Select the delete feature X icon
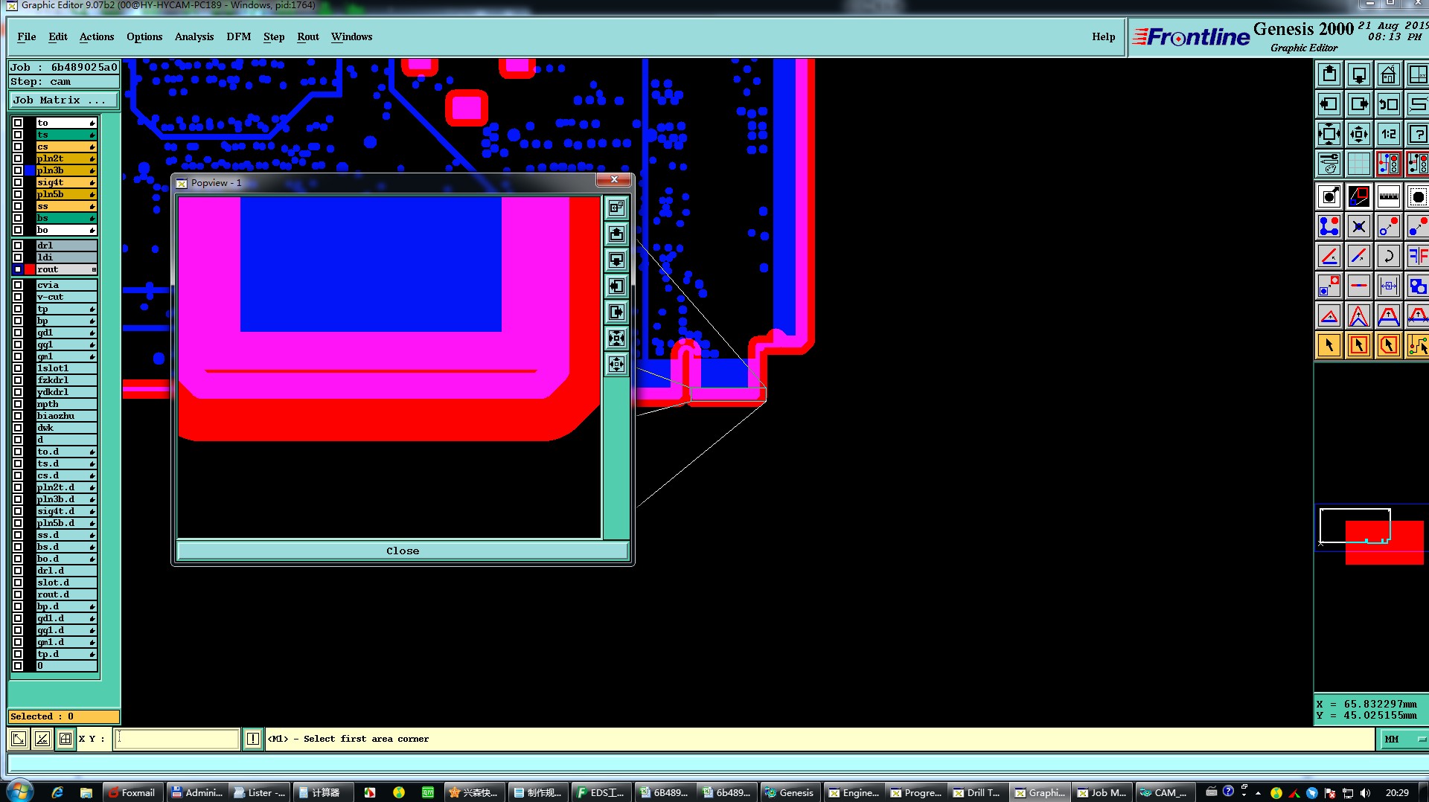The width and height of the screenshot is (1429, 802). [x=1359, y=226]
